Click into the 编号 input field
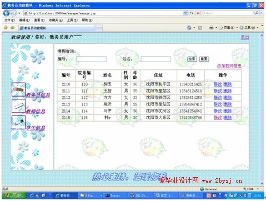 coord(91,59)
